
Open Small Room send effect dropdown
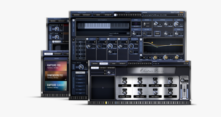tap(62, 33)
